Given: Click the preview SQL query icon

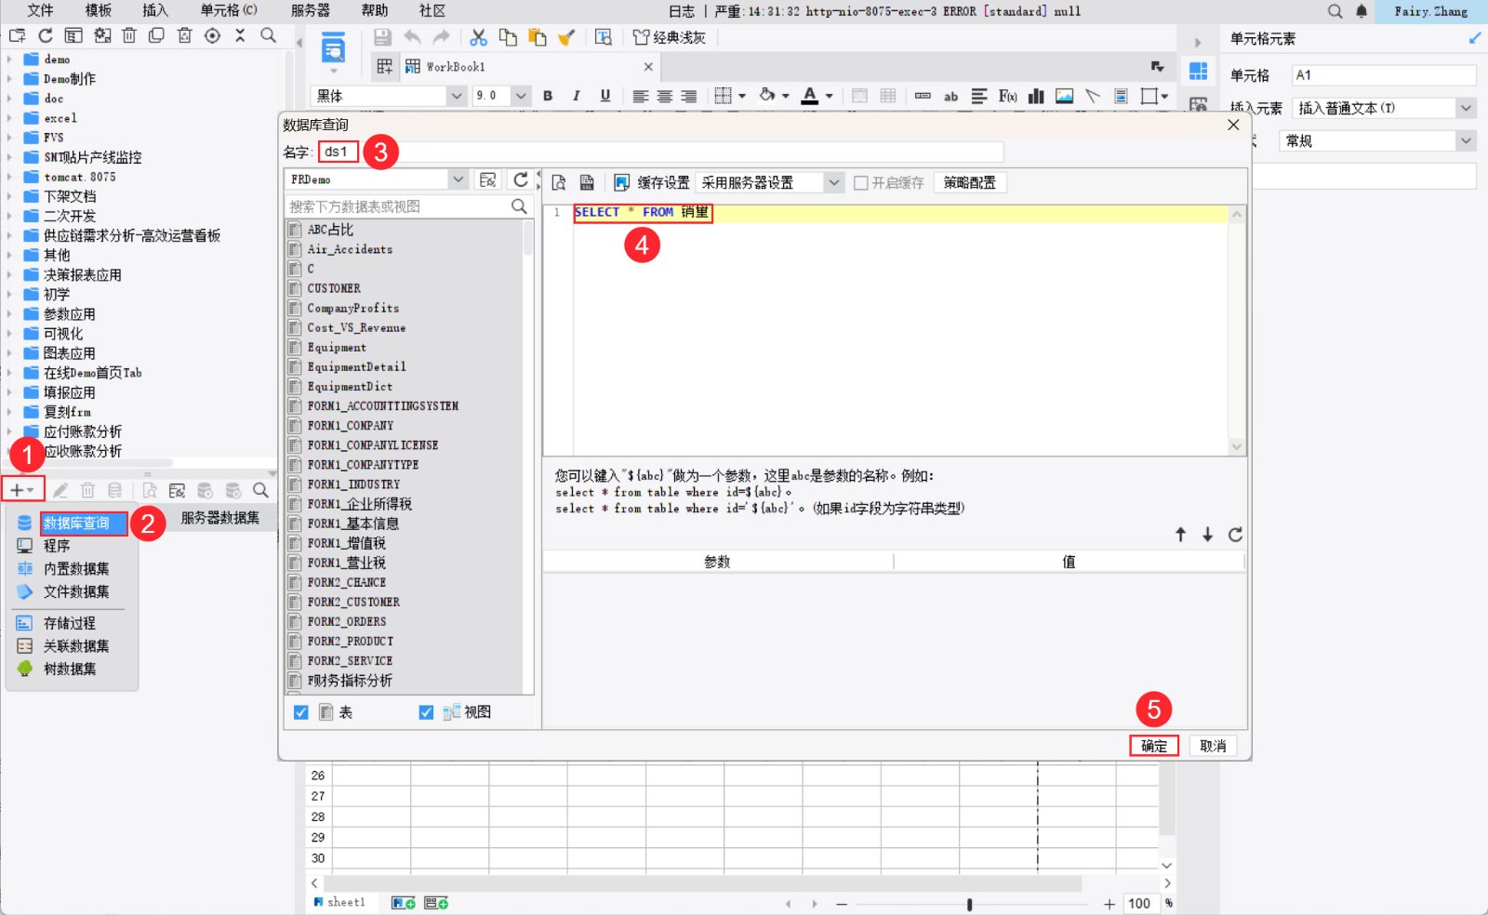Looking at the screenshot, I should pos(559,183).
